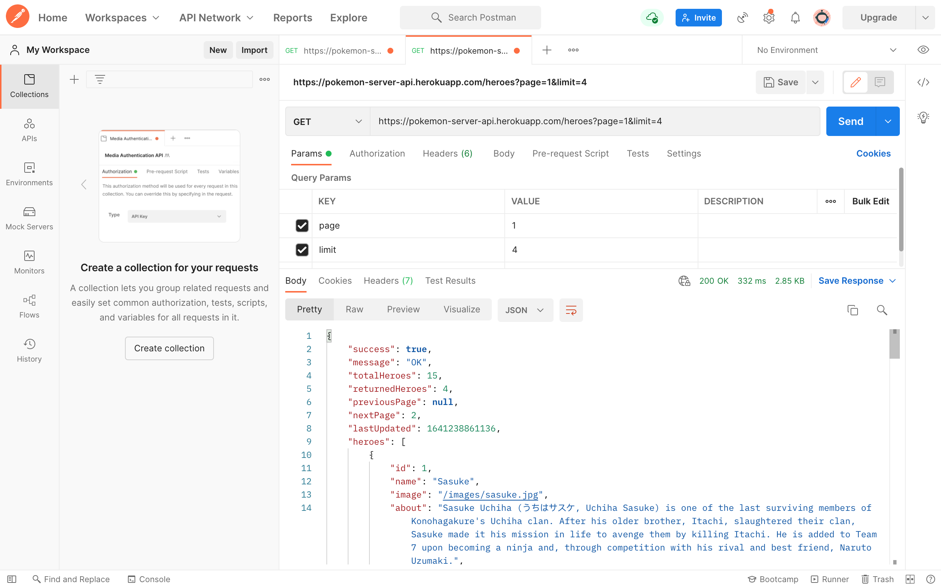Image resolution: width=941 pixels, height=588 pixels.
Task: Open the /images/sasuke.jpg link
Action: pos(490,494)
